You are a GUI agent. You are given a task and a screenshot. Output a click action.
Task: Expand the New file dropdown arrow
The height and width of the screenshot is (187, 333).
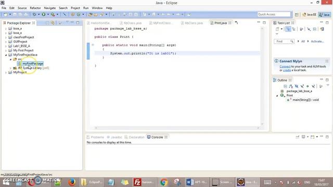click(x=10, y=15)
